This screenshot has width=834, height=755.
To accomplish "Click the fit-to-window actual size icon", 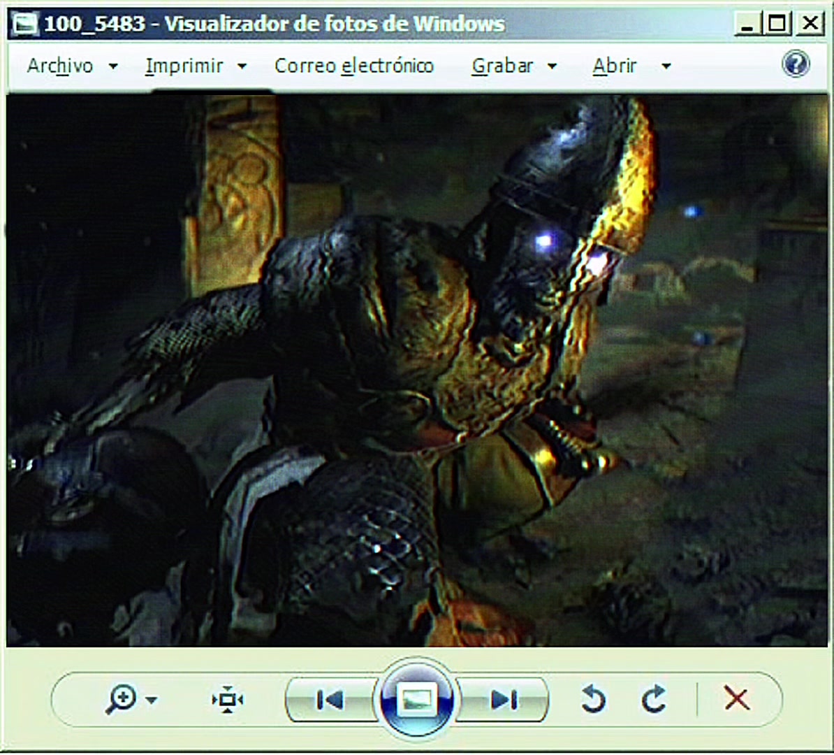I will (x=228, y=699).
